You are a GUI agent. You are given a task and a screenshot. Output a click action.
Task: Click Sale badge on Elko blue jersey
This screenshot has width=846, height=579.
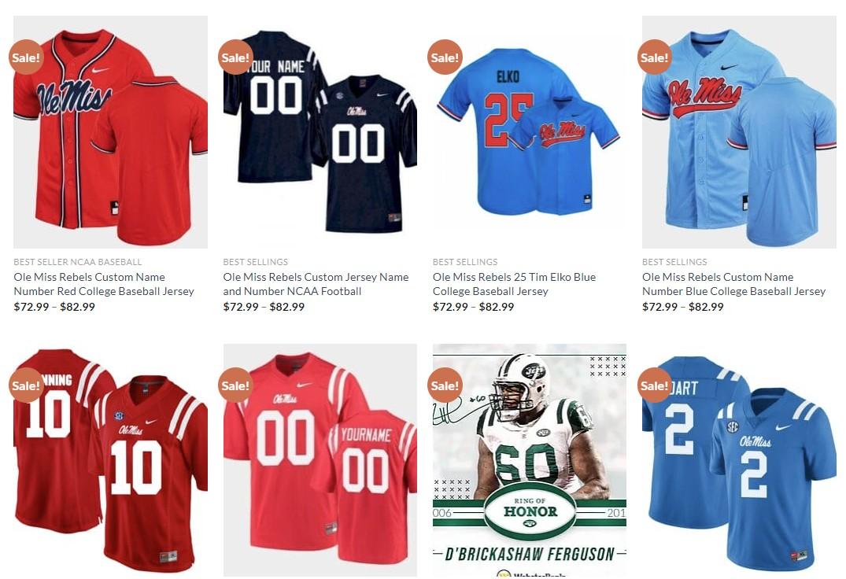point(445,57)
